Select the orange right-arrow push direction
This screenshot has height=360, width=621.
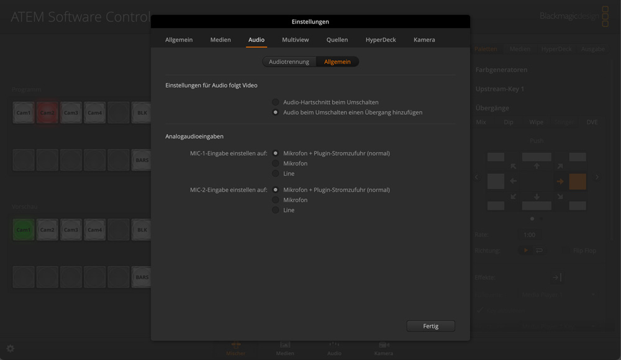tap(560, 181)
